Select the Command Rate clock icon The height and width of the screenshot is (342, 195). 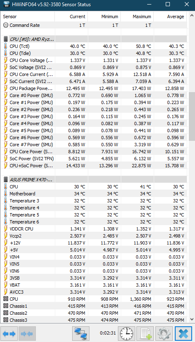tap(6, 25)
